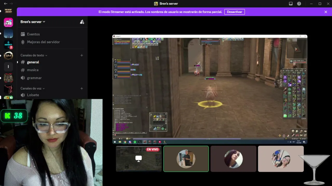The height and width of the screenshot is (186, 332).
Task: Open the server with letter I
Action: point(8,67)
